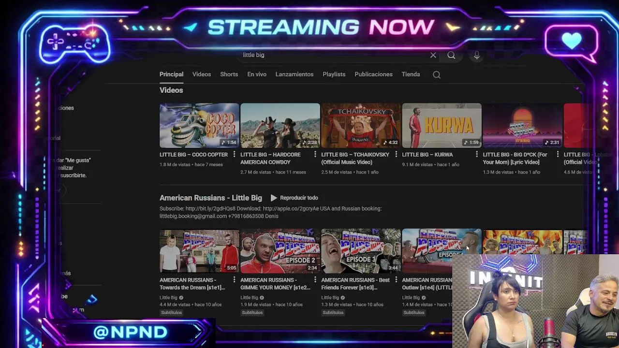Image resolution: width=619 pixels, height=348 pixels.
Task: Click play icon next to Reproducir todo
Action: [274, 198]
